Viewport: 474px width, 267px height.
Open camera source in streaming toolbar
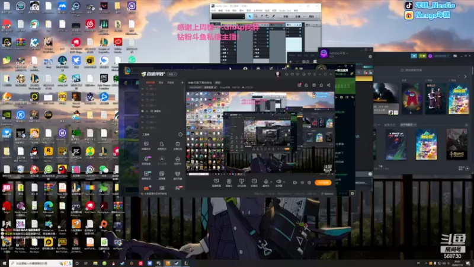[x=229, y=182]
